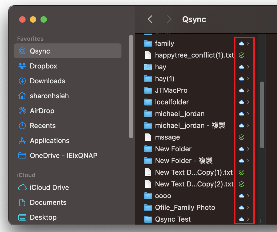Screen dimensions: 277x232
Task: Select the michael_jordan folder
Action: [180, 114]
